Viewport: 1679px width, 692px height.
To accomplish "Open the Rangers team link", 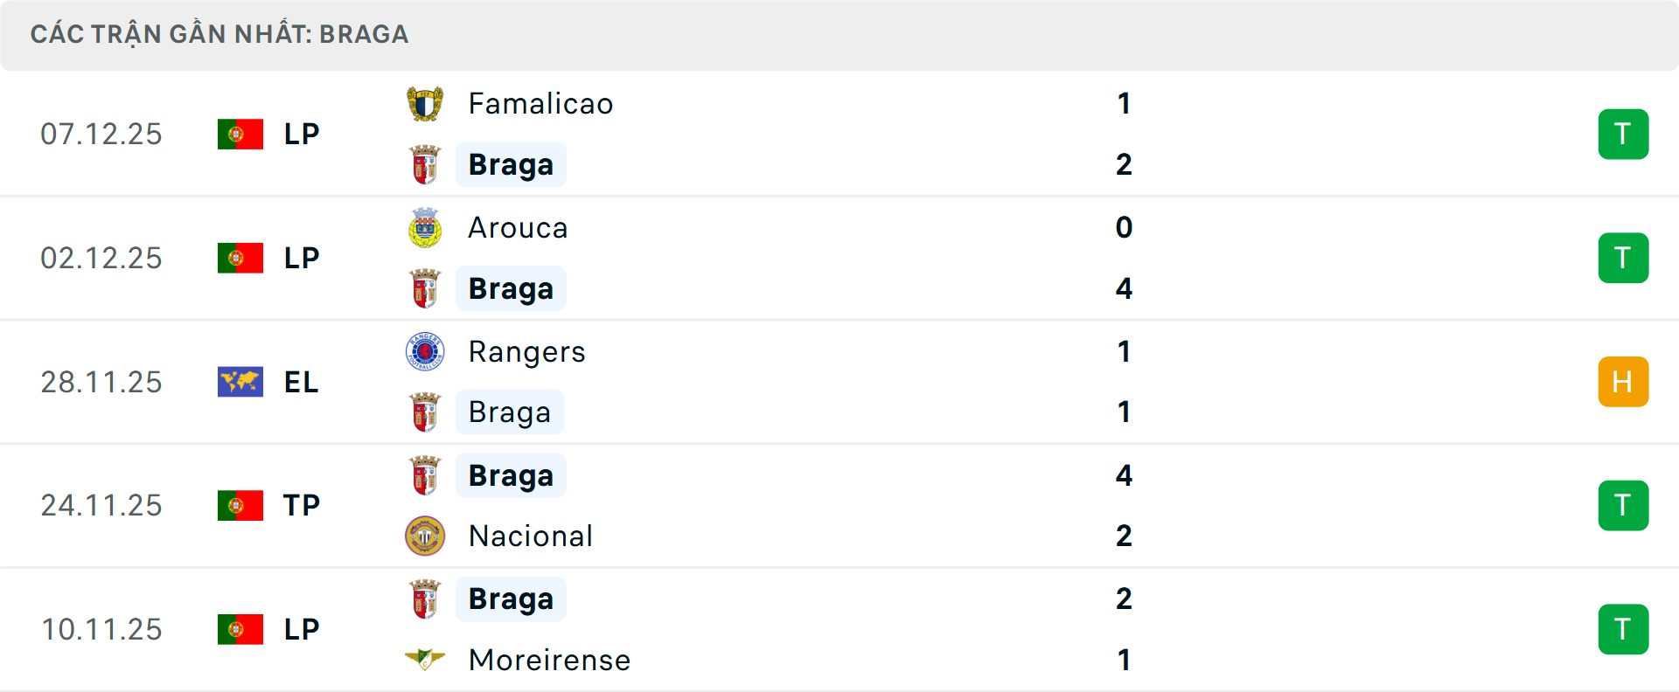I will pos(526,351).
